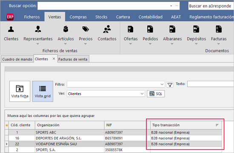Expand the Ofertas dropdown arrow

coord(131,44)
